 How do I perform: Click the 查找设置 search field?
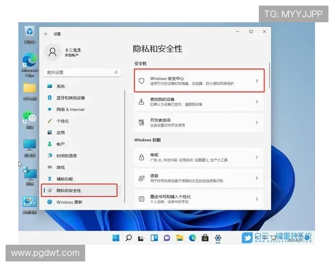pyautogui.click(x=78, y=72)
